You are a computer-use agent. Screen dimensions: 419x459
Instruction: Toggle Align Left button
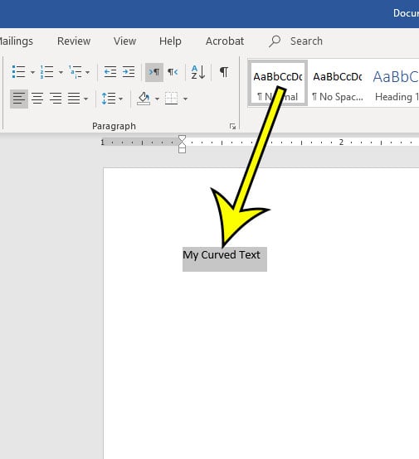point(19,99)
